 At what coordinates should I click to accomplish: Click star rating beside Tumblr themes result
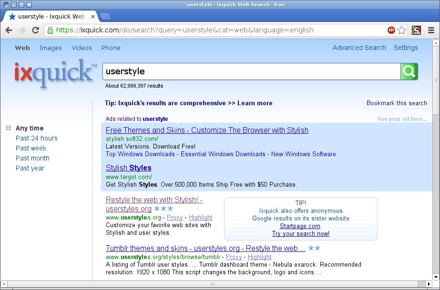point(314,248)
